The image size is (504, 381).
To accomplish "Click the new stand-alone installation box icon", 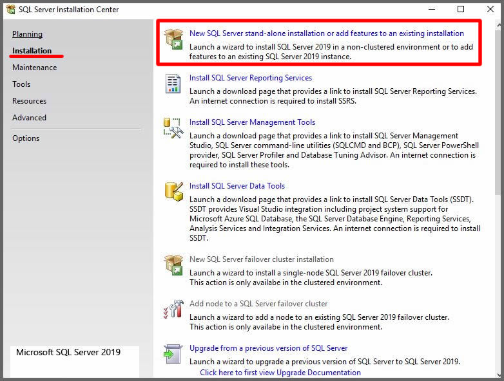I will click(173, 39).
